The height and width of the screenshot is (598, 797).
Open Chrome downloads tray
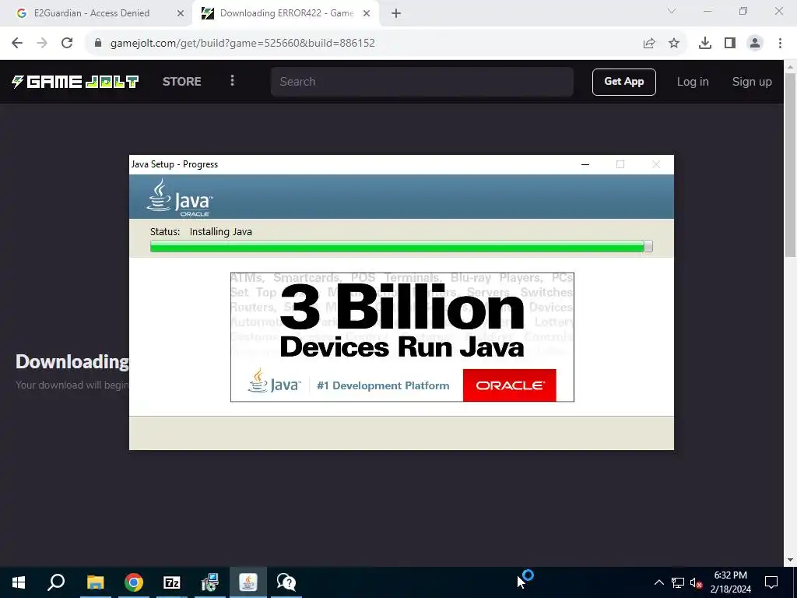[x=705, y=44]
